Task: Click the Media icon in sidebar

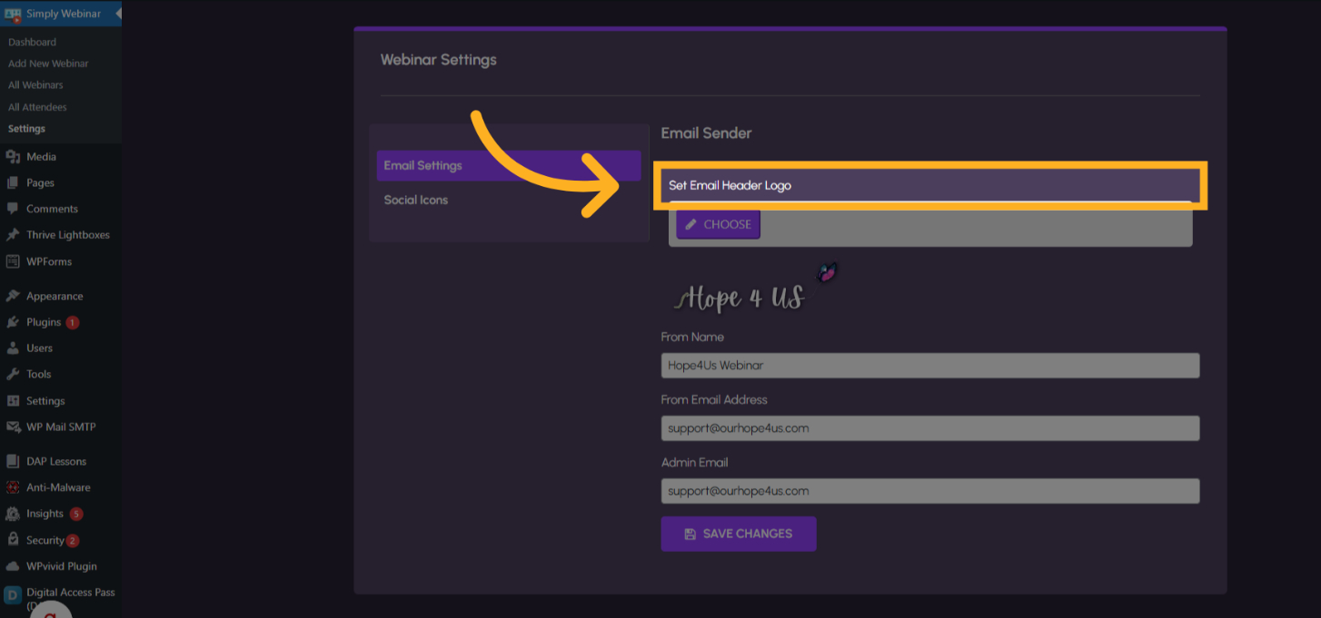Action: [x=13, y=157]
